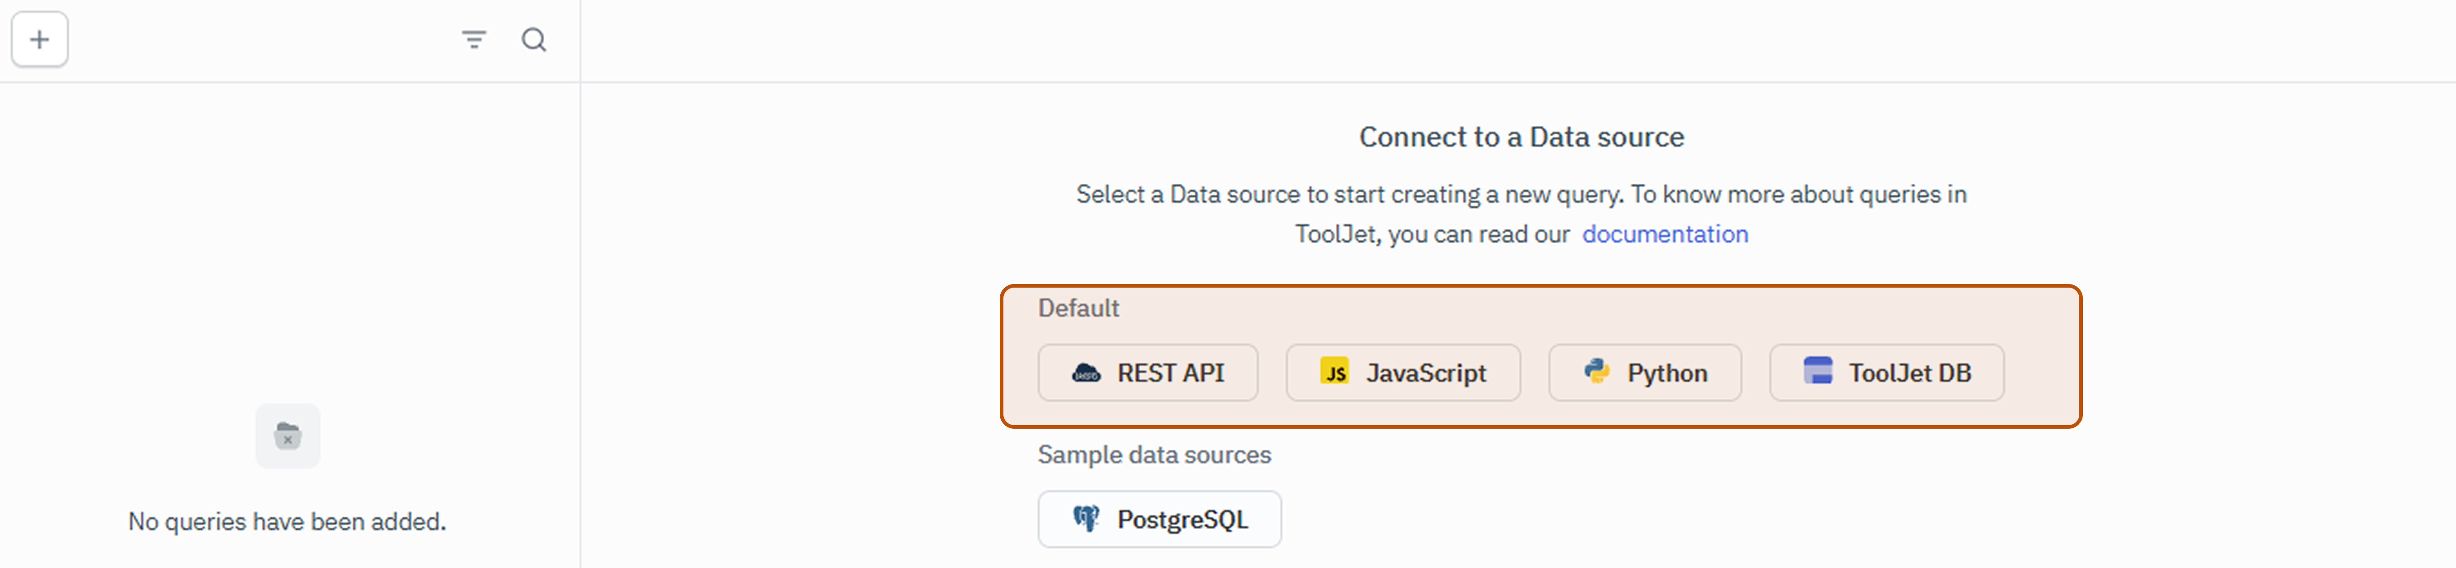Click inside the left query panel
2456x568 pixels.
[x=286, y=285]
